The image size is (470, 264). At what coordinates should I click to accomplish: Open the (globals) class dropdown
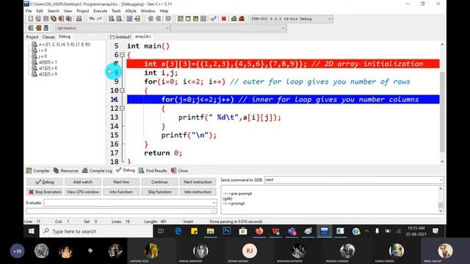click(167, 28)
